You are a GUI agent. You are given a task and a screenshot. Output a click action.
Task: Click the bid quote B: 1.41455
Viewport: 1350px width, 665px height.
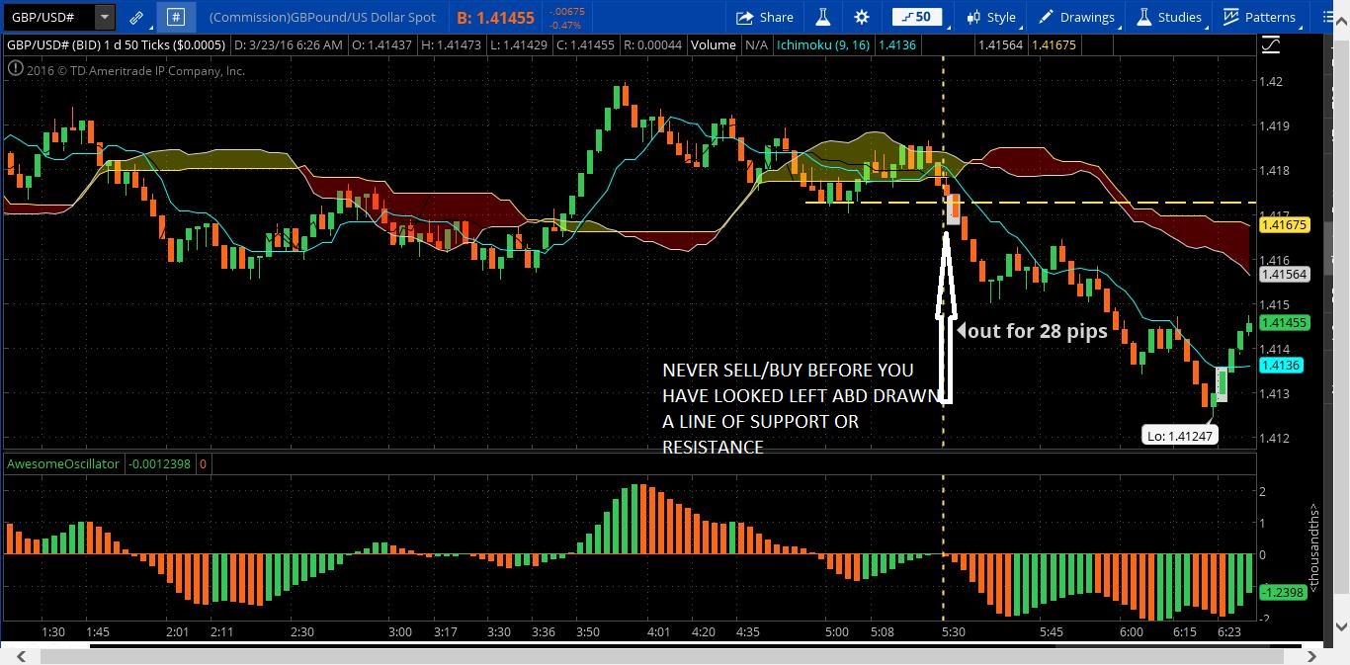(x=495, y=17)
